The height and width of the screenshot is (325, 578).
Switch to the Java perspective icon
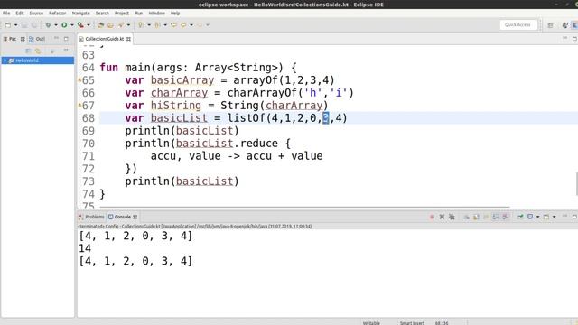pos(564,25)
